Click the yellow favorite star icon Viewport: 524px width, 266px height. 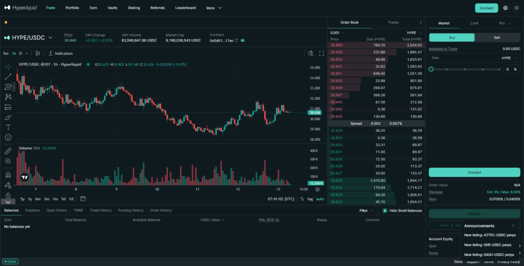pos(6,23)
